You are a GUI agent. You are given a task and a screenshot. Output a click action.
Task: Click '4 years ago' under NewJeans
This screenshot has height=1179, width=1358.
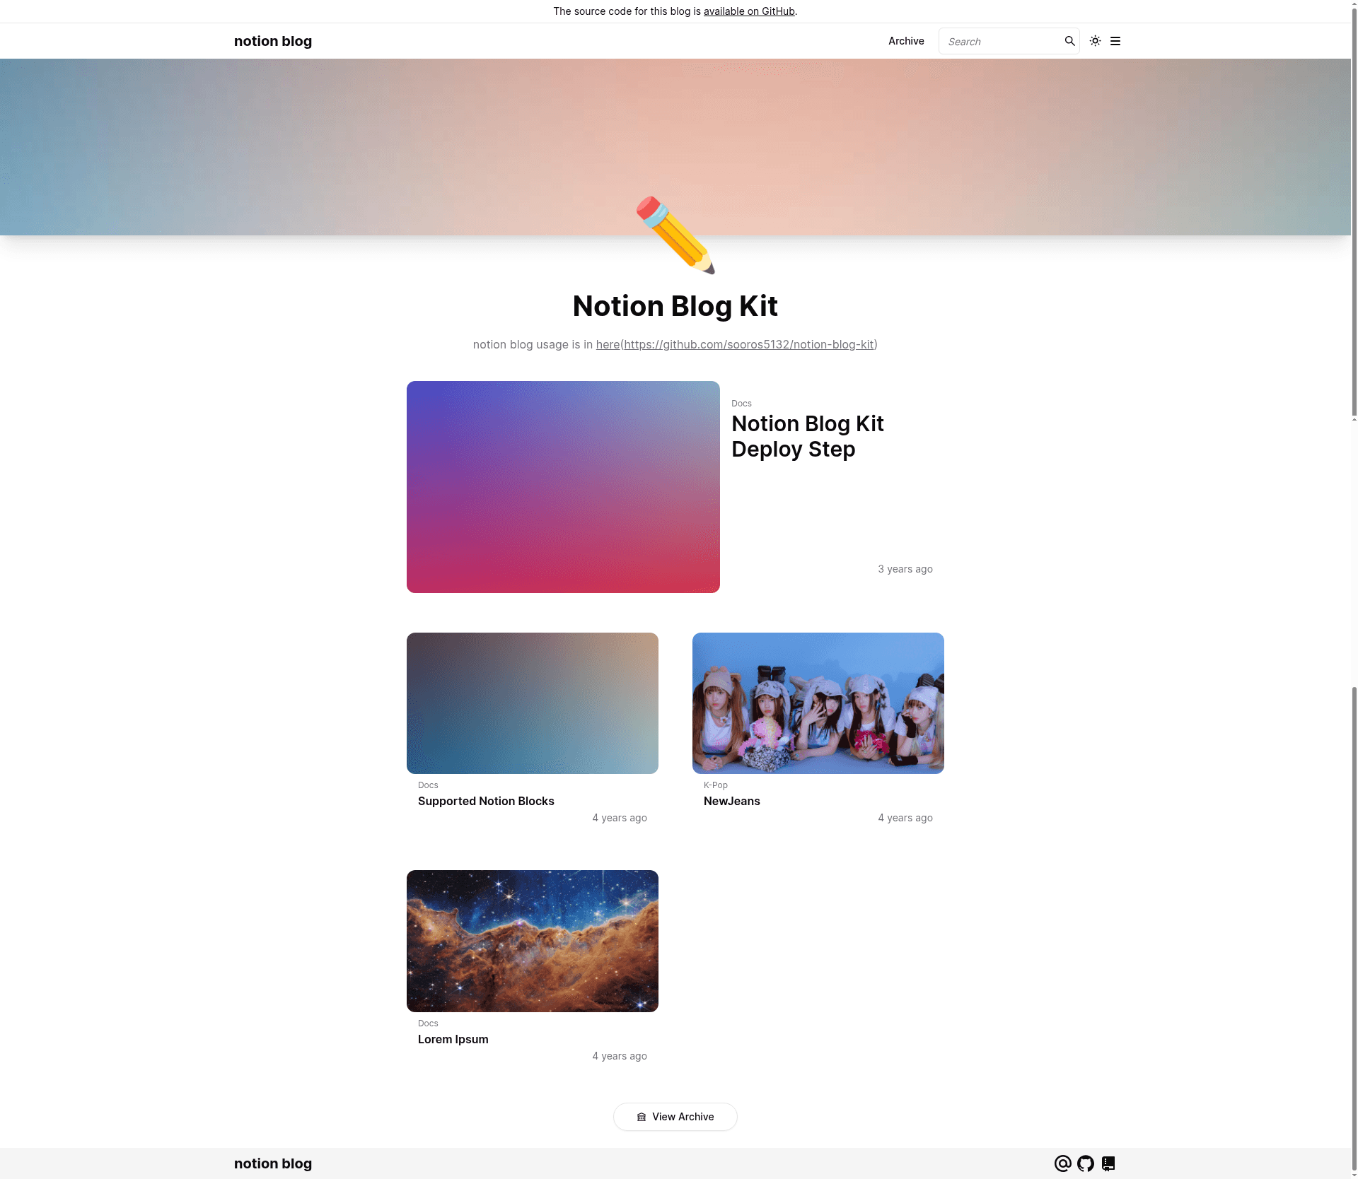[x=905, y=818]
